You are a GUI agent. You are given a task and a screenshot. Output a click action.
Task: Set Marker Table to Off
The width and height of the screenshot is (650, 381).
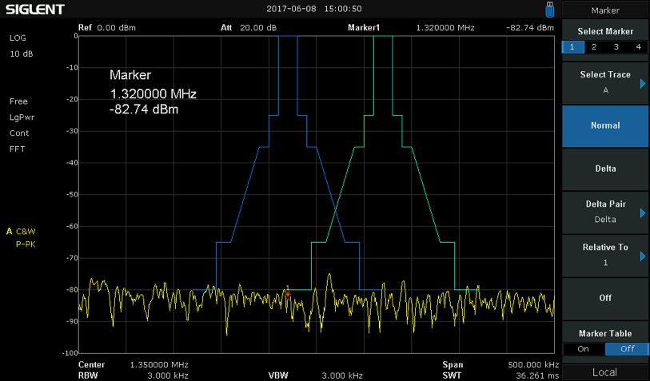627,349
